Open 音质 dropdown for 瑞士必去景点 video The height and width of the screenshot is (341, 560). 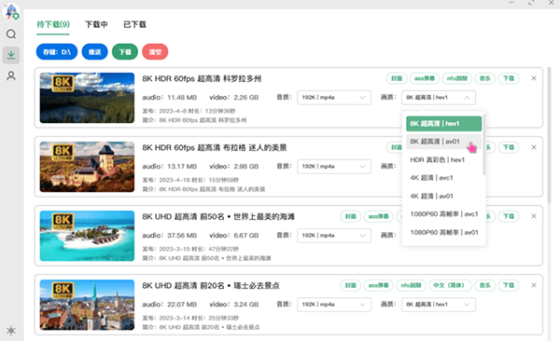pyautogui.click(x=334, y=305)
